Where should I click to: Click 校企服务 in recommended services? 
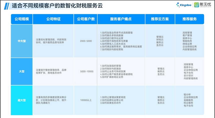pyautogui.click(x=188, y=103)
